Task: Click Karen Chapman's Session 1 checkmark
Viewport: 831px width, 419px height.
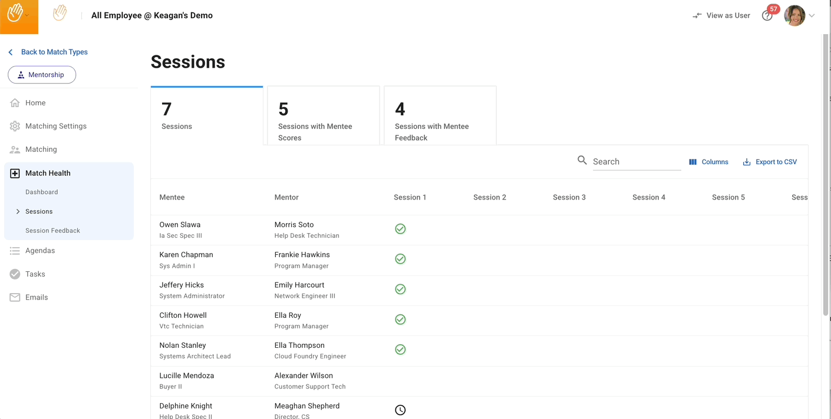Action: tap(400, 259)
